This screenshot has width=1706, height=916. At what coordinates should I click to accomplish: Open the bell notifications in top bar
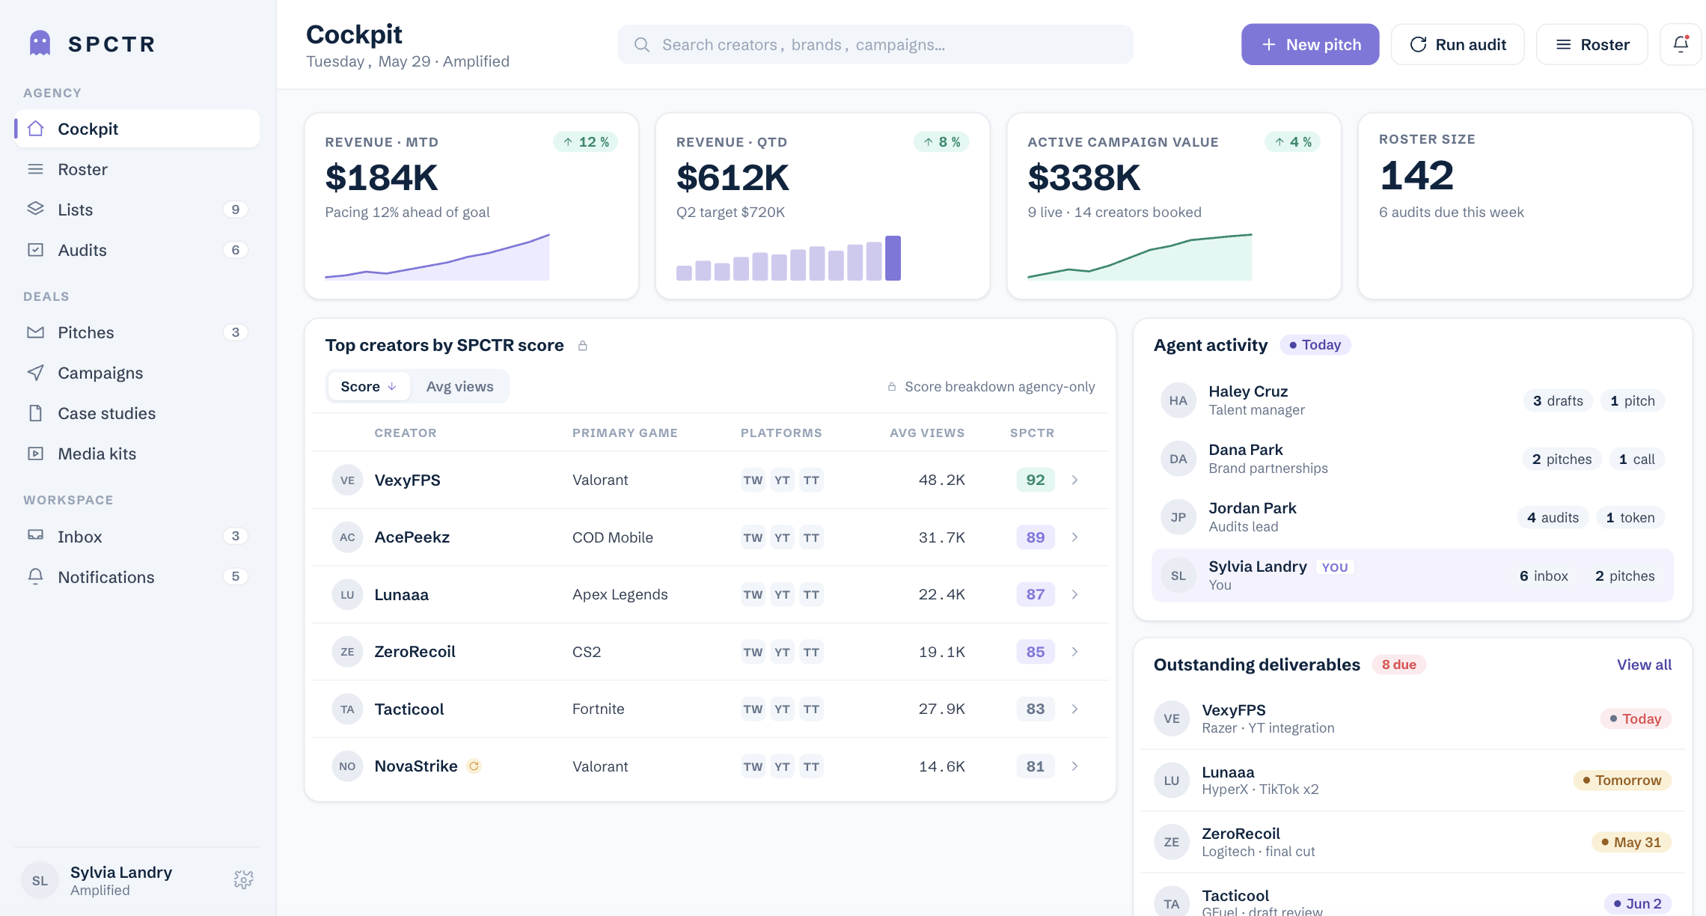pos(1681,45)
